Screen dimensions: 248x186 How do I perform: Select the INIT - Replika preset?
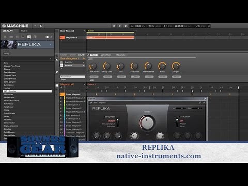[27, 91]
